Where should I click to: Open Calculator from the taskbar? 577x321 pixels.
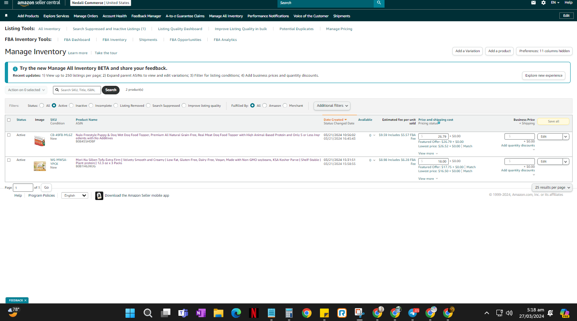(x=289, y=313)
